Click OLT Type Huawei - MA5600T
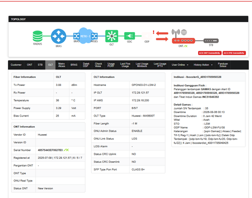252x198 pixels. click(143, 116)
